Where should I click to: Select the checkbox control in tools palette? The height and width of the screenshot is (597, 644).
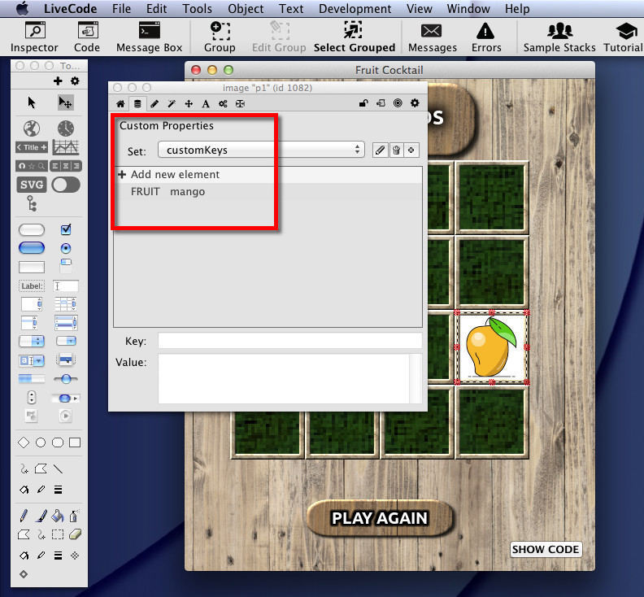pos(66,230)
